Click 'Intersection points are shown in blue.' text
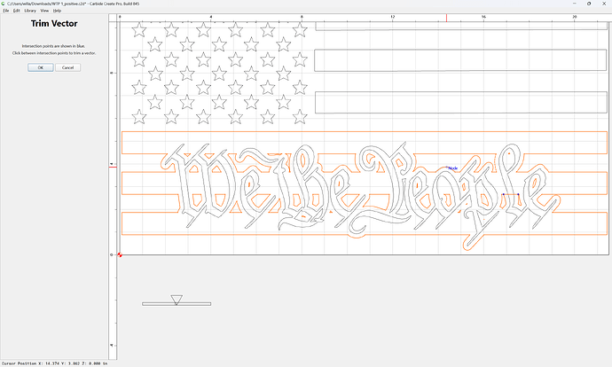 click(x=53, y=46)
